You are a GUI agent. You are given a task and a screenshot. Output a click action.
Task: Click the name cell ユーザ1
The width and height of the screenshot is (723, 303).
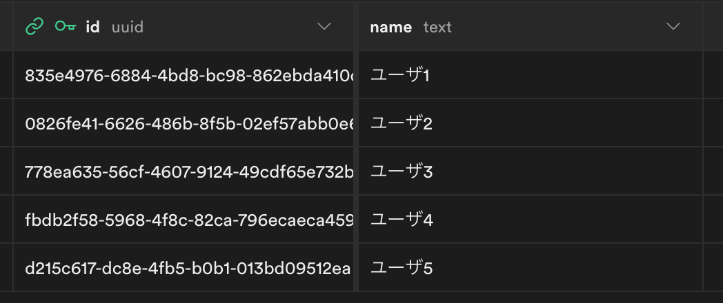coord(401,75)
